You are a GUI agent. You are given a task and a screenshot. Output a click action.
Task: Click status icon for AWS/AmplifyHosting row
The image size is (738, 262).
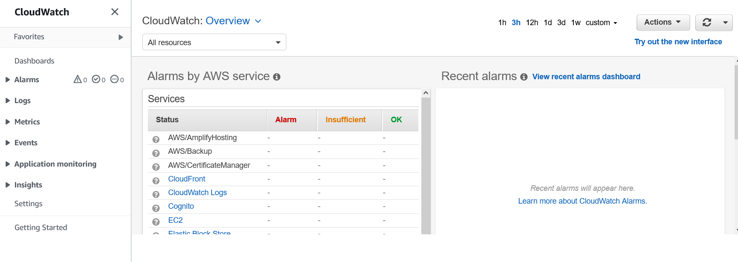coord(156,139)
